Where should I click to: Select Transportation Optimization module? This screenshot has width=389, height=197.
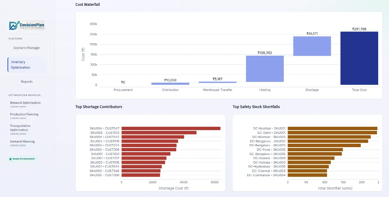20,128
